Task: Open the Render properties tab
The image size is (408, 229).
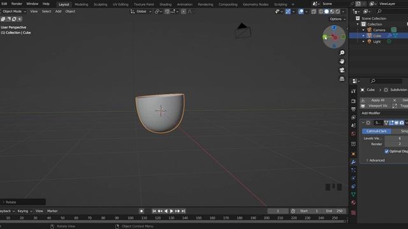Action: coord(353,101)
